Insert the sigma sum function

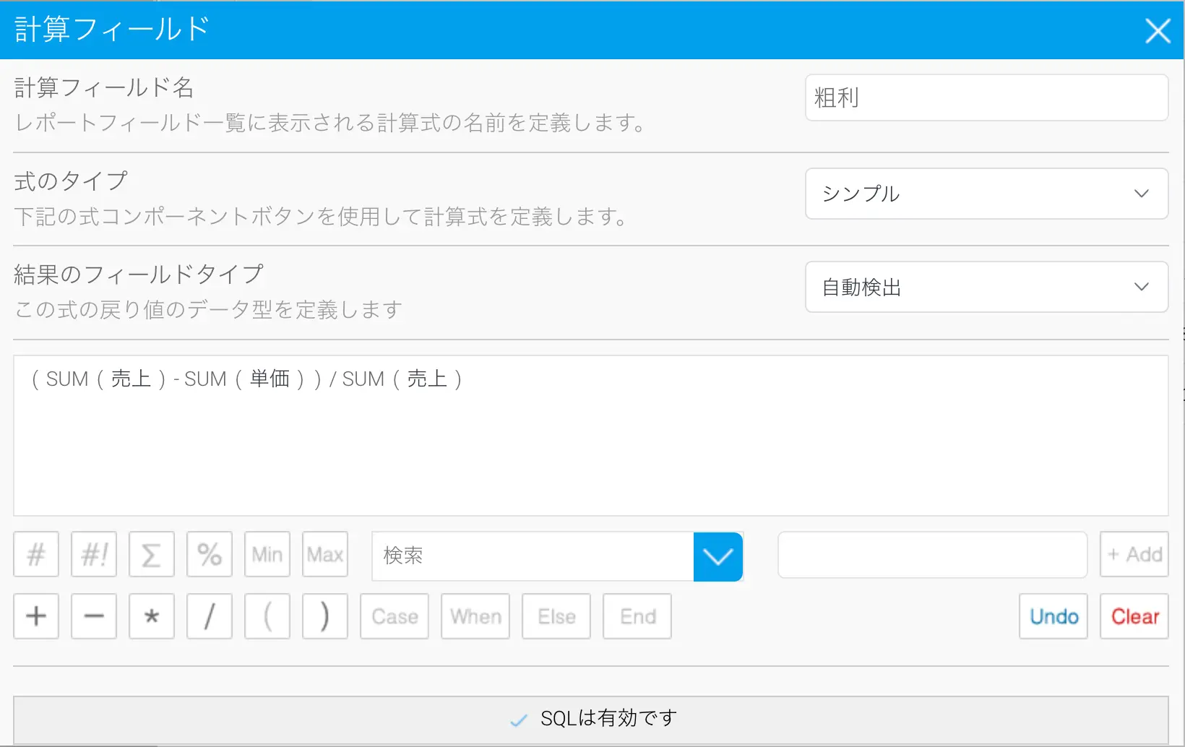point(152,554)
